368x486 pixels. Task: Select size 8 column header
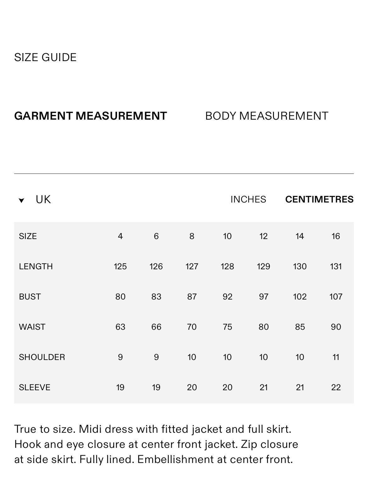[192, 236]
